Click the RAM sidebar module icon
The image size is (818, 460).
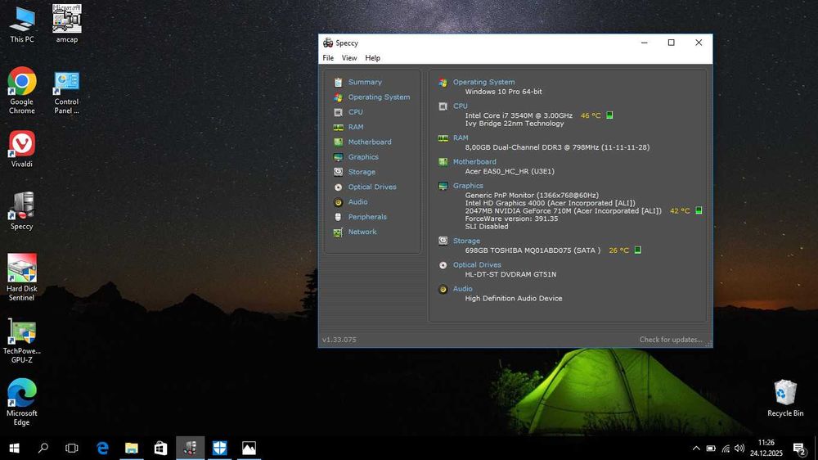[x=338, y=127]
